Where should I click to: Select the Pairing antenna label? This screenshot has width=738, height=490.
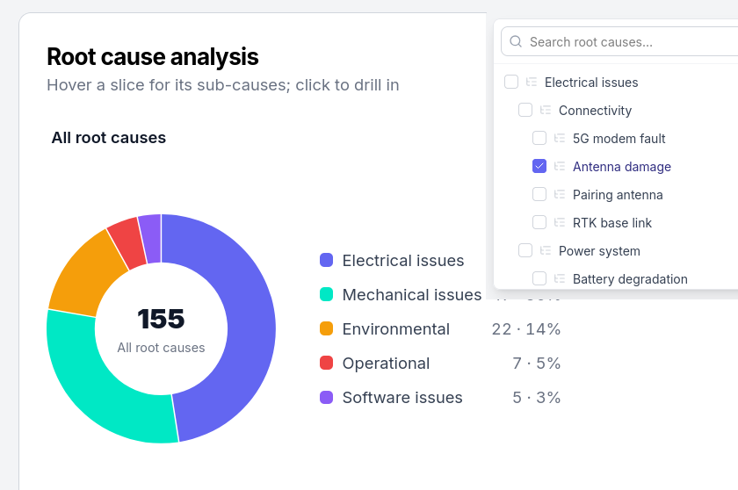click(x=618, y=195)
